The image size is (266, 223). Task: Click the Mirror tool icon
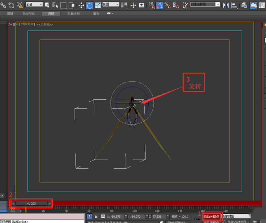[226, 5]
